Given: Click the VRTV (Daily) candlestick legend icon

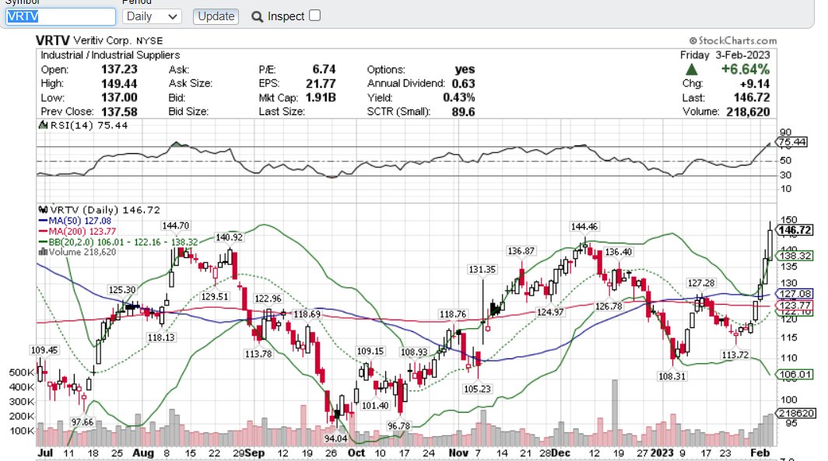Looking at the screenshot, I should tap(44, 210).
